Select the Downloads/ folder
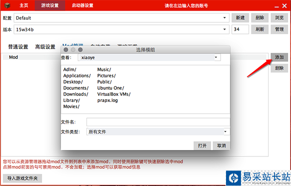This screenshot has width=291, height=186. pos(76,94)
